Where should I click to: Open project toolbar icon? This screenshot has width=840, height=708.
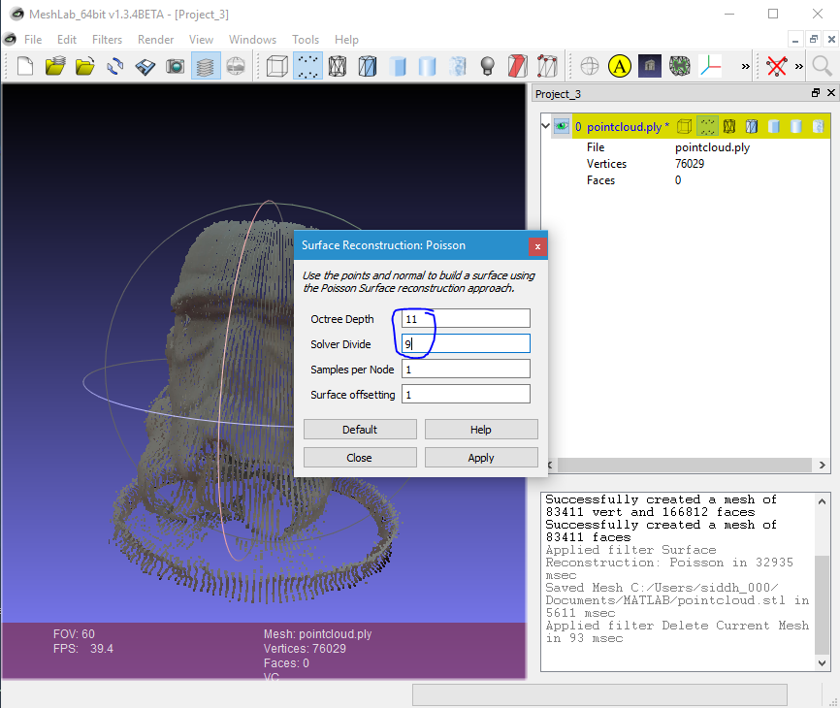[55, 66]
